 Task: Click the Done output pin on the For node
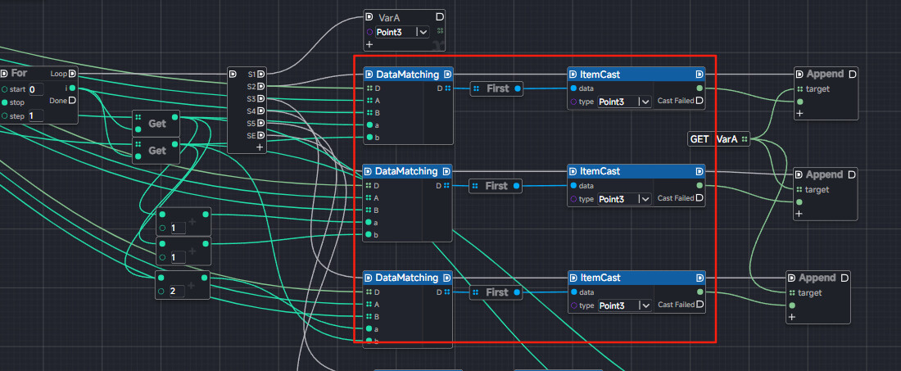[x=72, y=101]
